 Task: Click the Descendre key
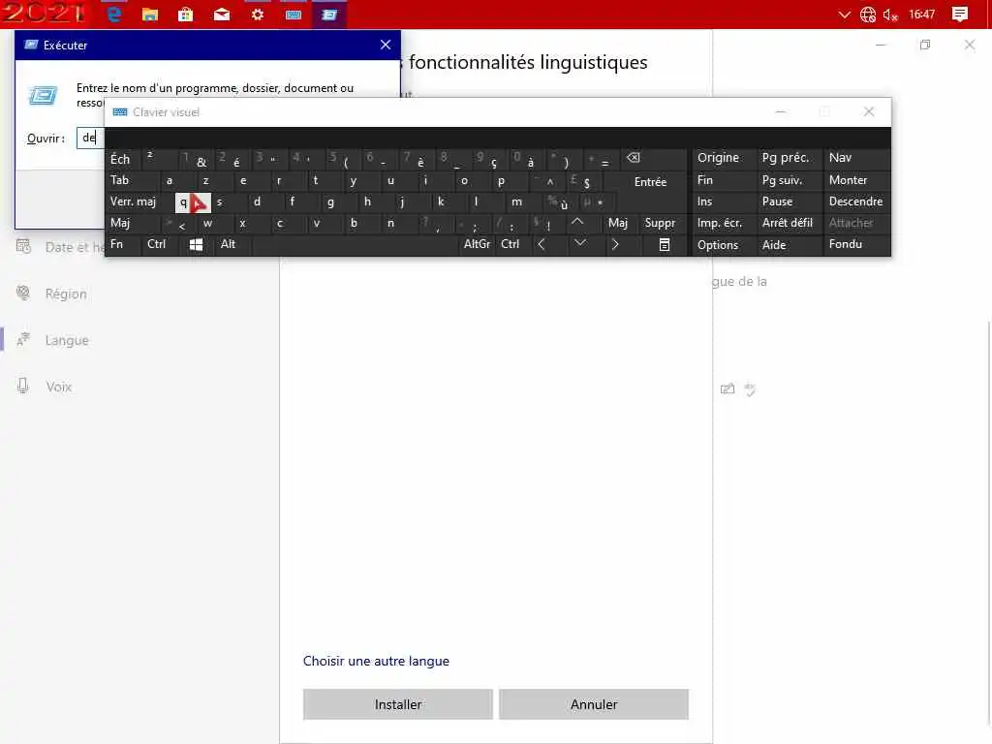click(x=855, y=201)
